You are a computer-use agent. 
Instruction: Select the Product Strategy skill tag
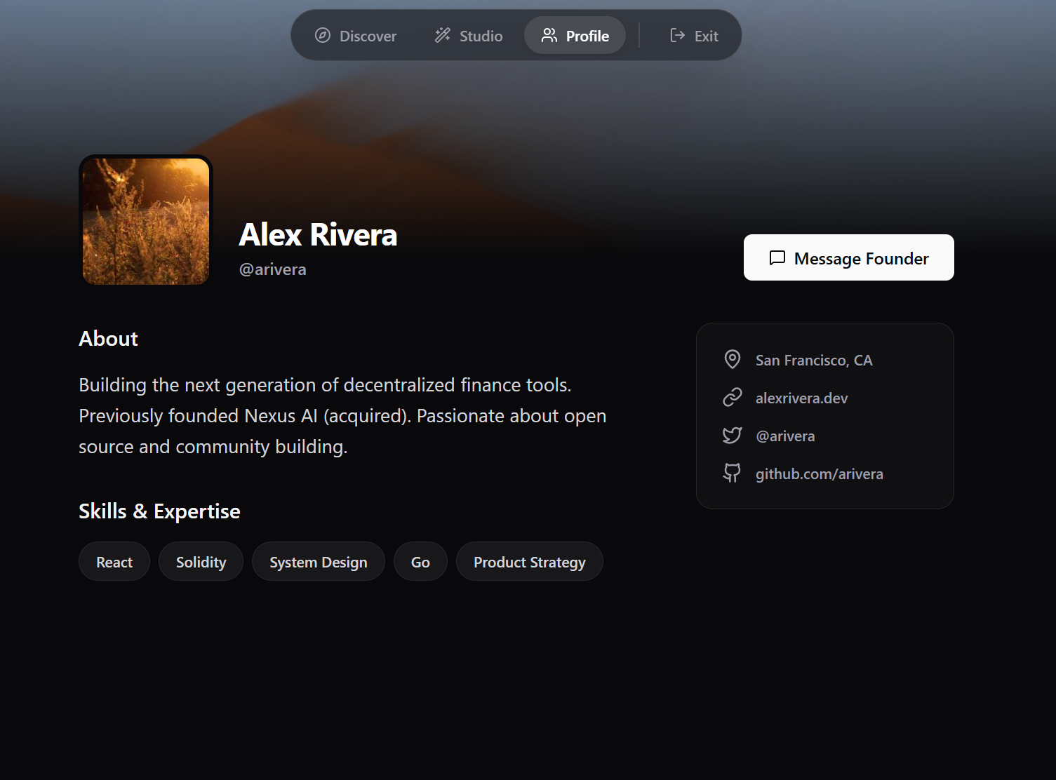pyautogui.click(x=530, y=562)
